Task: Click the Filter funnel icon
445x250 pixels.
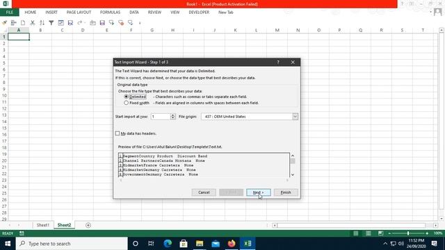Action: pos(51,23)
